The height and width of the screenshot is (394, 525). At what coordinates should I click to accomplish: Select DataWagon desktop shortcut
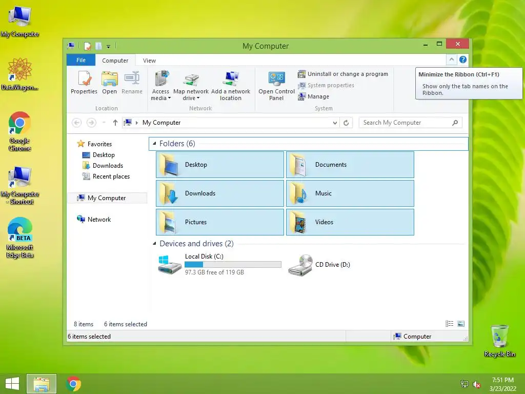20,74
